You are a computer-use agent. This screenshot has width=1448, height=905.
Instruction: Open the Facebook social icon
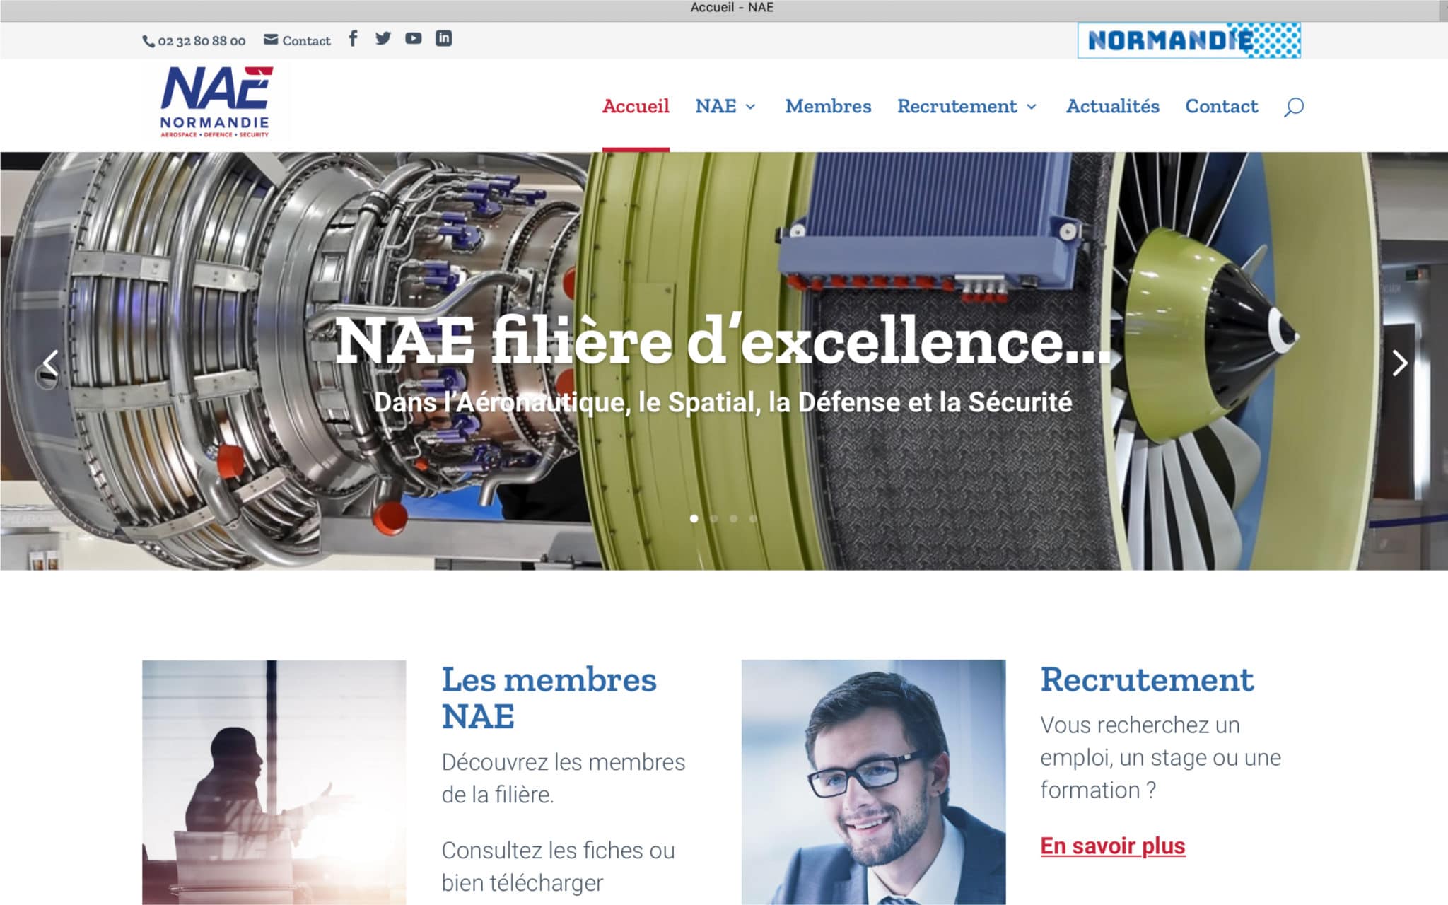coord(353,38)
